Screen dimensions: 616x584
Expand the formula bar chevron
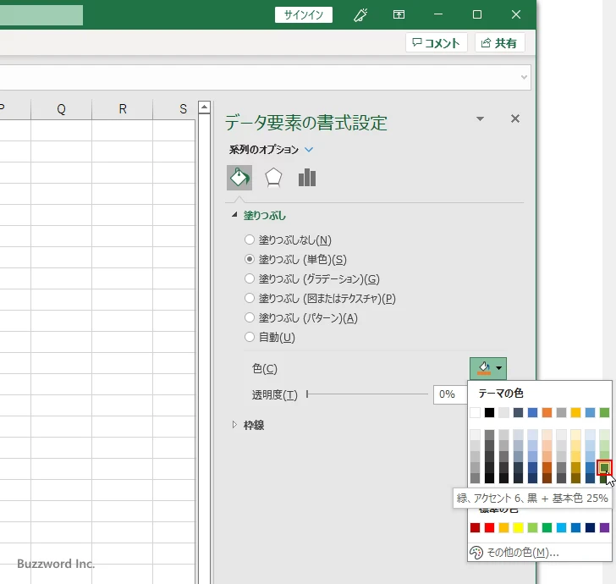[x=524, y=77]
